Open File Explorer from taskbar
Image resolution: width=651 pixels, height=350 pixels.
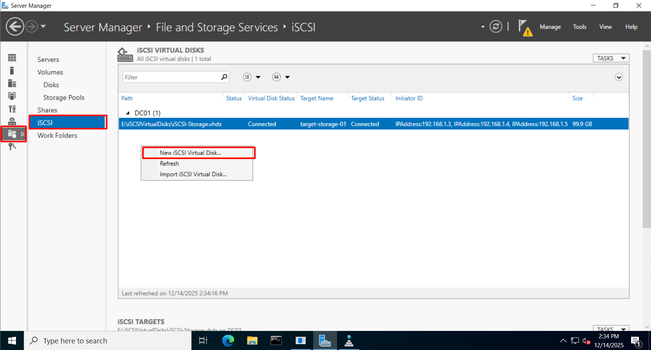pyautogui.click(x=252, y=341)
